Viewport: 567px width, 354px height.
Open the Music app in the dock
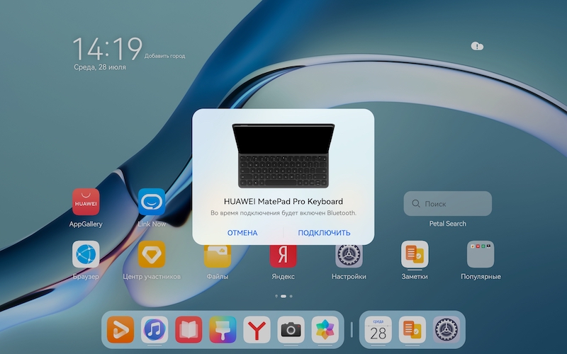(x=155, y=329)
